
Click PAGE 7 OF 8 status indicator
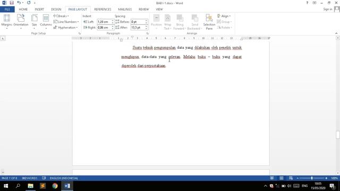tap(10, 178)
